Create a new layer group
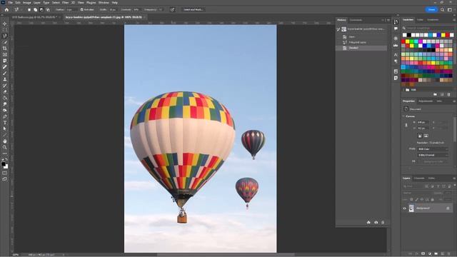This screenshot has height=257, width=457. (436, 254)
